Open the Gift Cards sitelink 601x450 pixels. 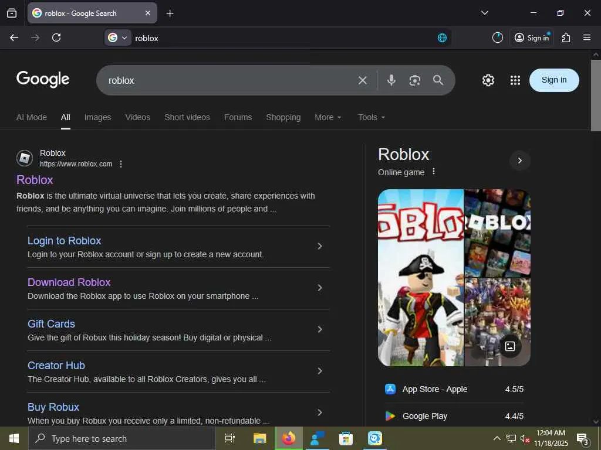[x=52, y=324]
